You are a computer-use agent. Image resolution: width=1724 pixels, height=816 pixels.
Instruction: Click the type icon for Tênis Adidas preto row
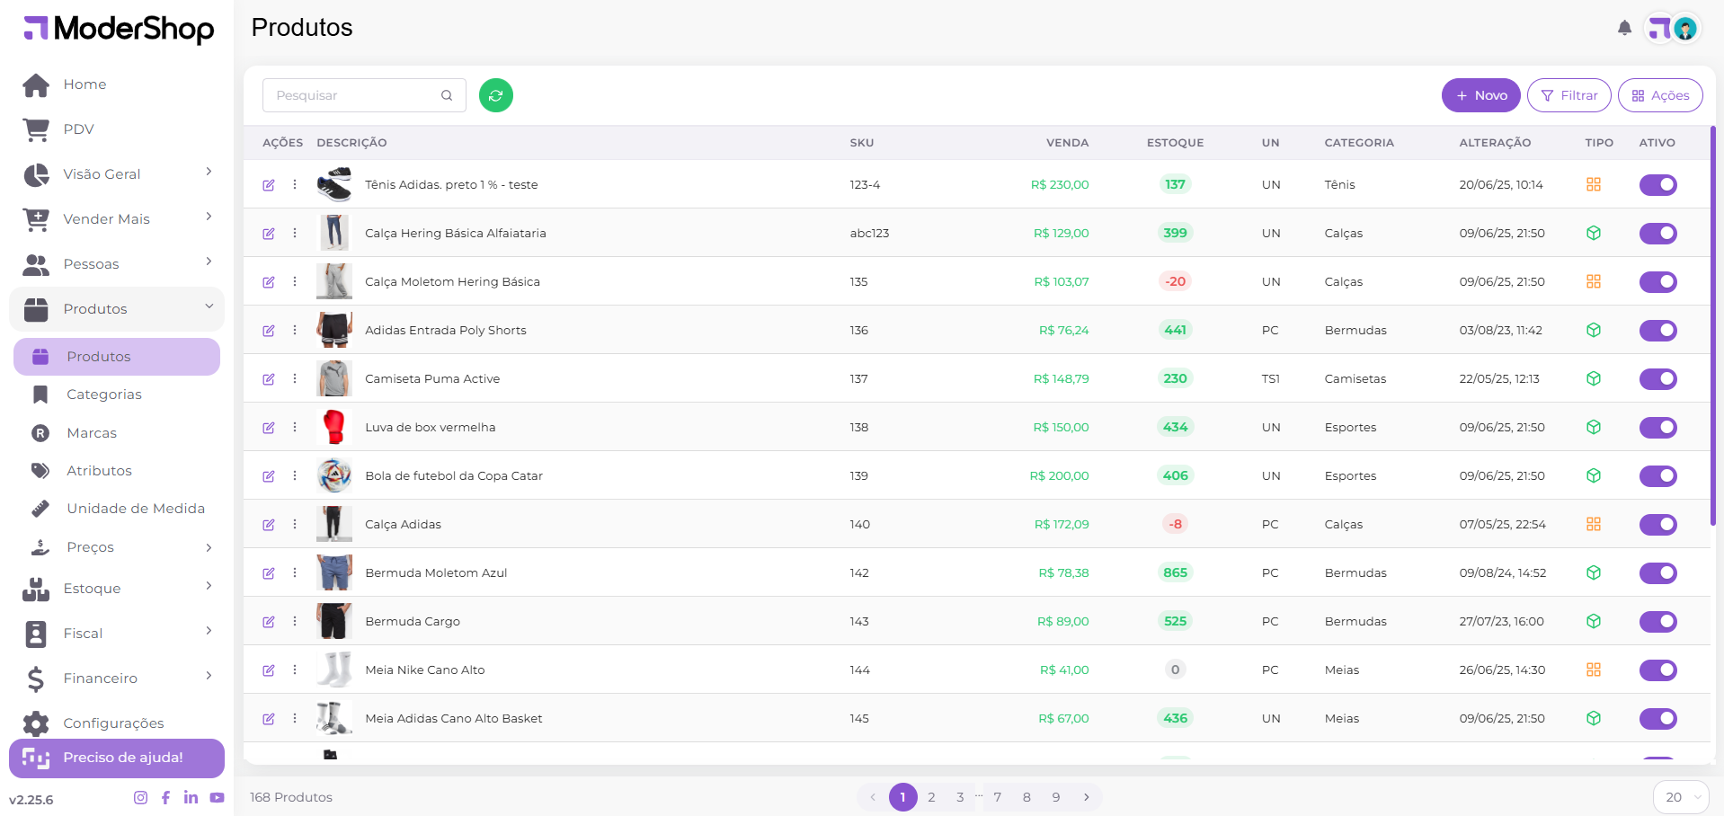tap(1594, 184)
